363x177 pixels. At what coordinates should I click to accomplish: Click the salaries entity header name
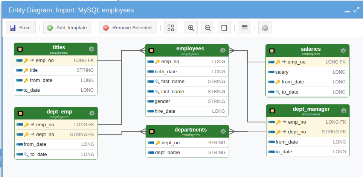pyautogui.click(x=311, y=49)
